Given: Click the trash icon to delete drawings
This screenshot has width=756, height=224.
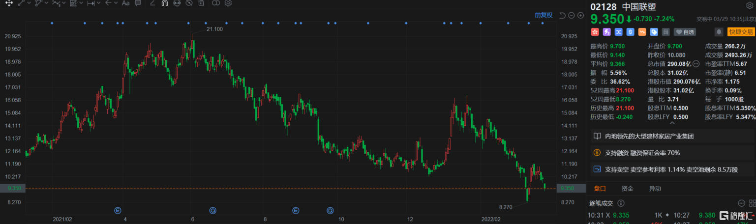Looking at the screenshot, I should pos(201,3).
